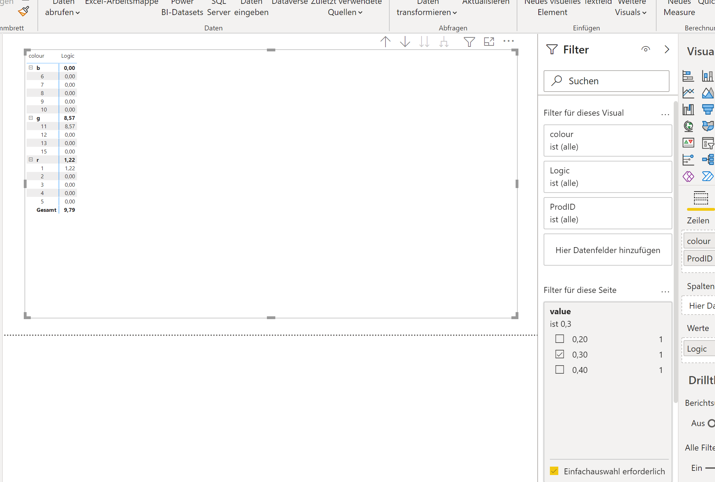This screenshot has height=482, width=715.
Task: Drill up in the matrix visual
Action: 385,42
